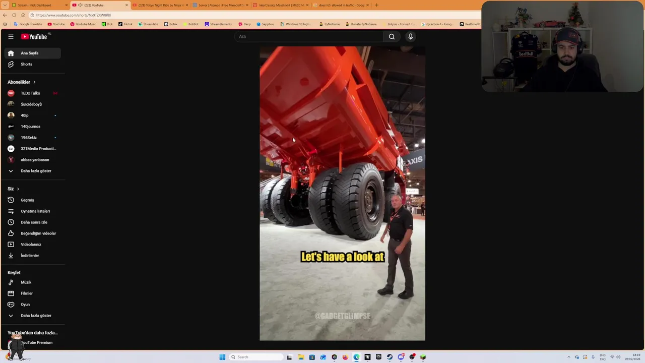Switch to InterClassics Maastricht tab
Image resolution: width=645 pixels, height=363 pixels.
click(x=281, y=5)
